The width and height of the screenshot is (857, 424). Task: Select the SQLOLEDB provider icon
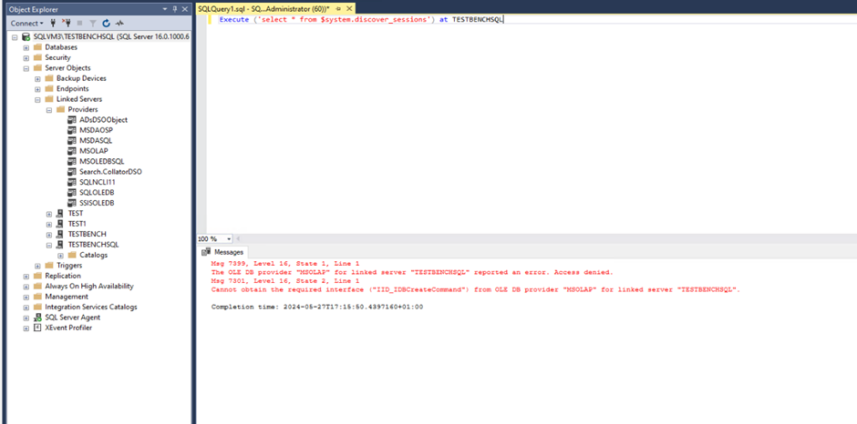click(72, 193)
